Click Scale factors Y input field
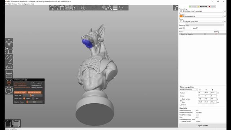 click(x=207, y=99)
